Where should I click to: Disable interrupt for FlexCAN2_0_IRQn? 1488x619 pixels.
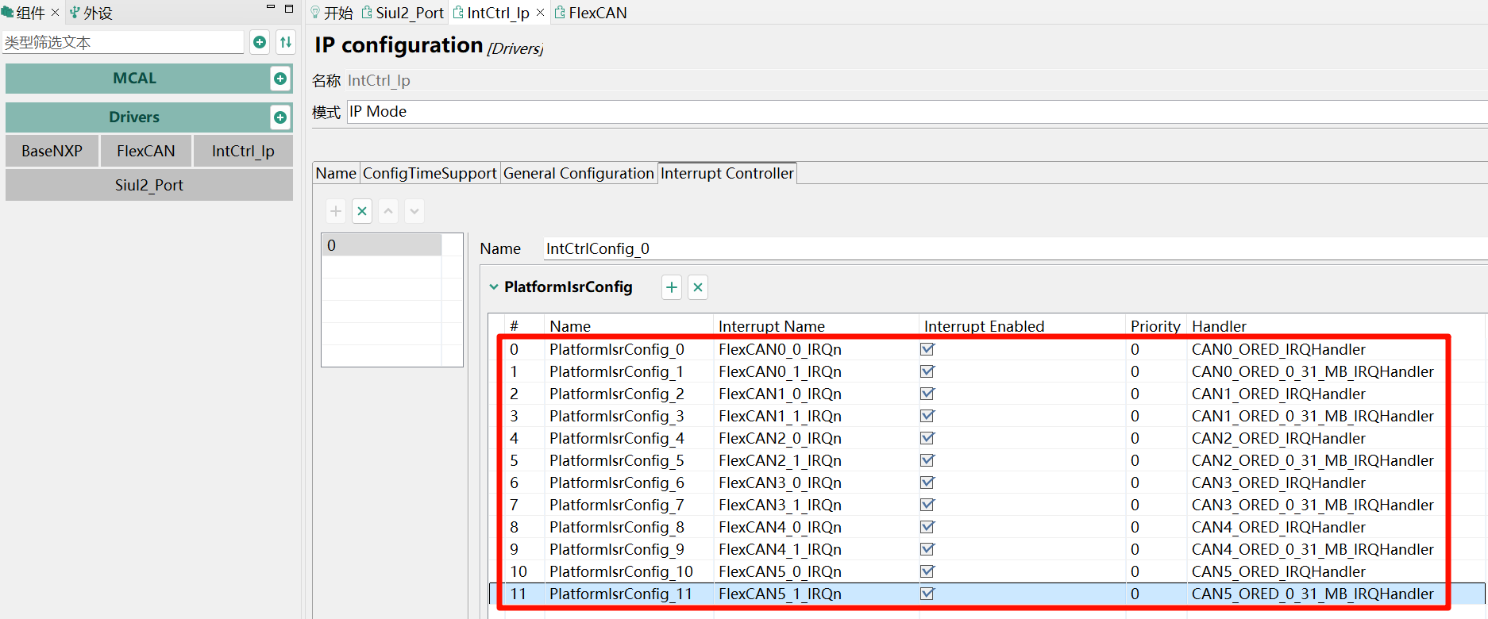[927, 438]
